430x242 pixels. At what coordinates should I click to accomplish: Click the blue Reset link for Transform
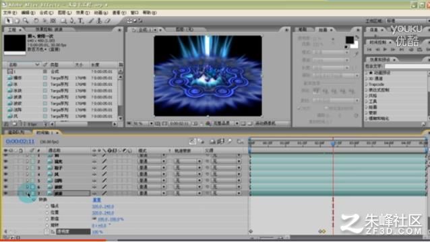pyautogui.click(x=97, y=200)
